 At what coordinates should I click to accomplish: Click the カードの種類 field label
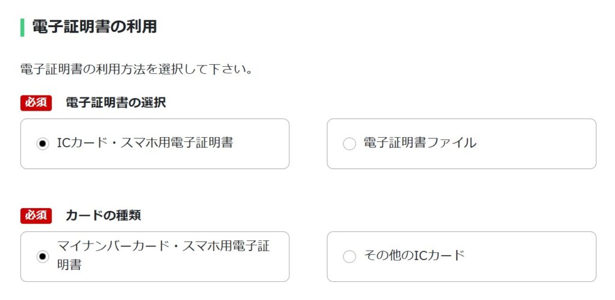[103, 215]
